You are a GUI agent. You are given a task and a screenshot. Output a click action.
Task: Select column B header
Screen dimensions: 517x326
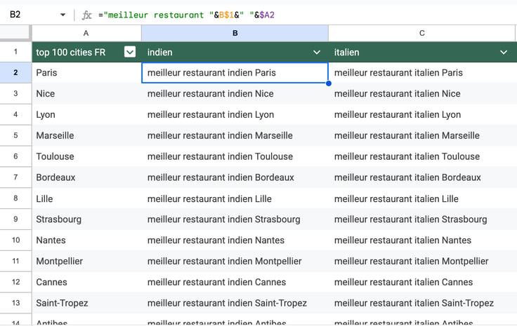point(235,33)
